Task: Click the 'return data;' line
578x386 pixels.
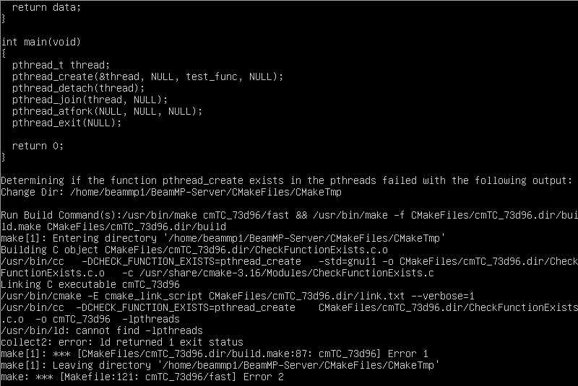Action: tap(46, 7)
